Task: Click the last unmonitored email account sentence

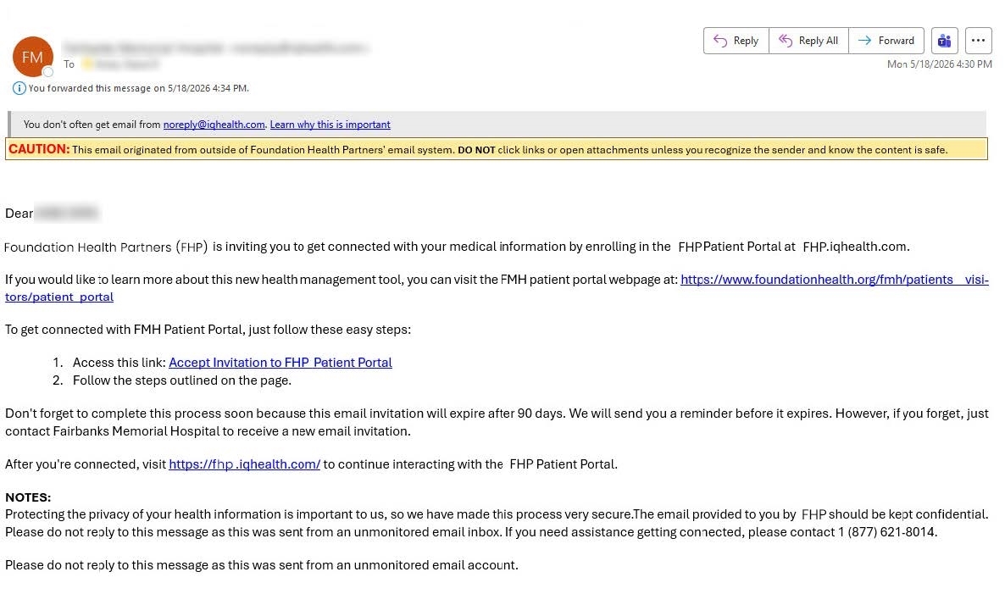Action: pos(262,565)
